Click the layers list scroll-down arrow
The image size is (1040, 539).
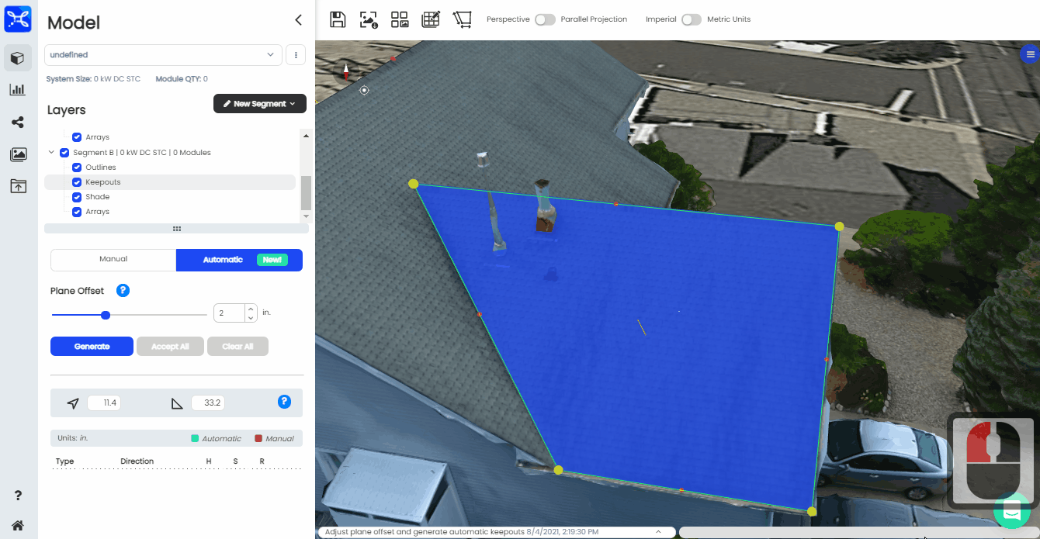[306, 216]
